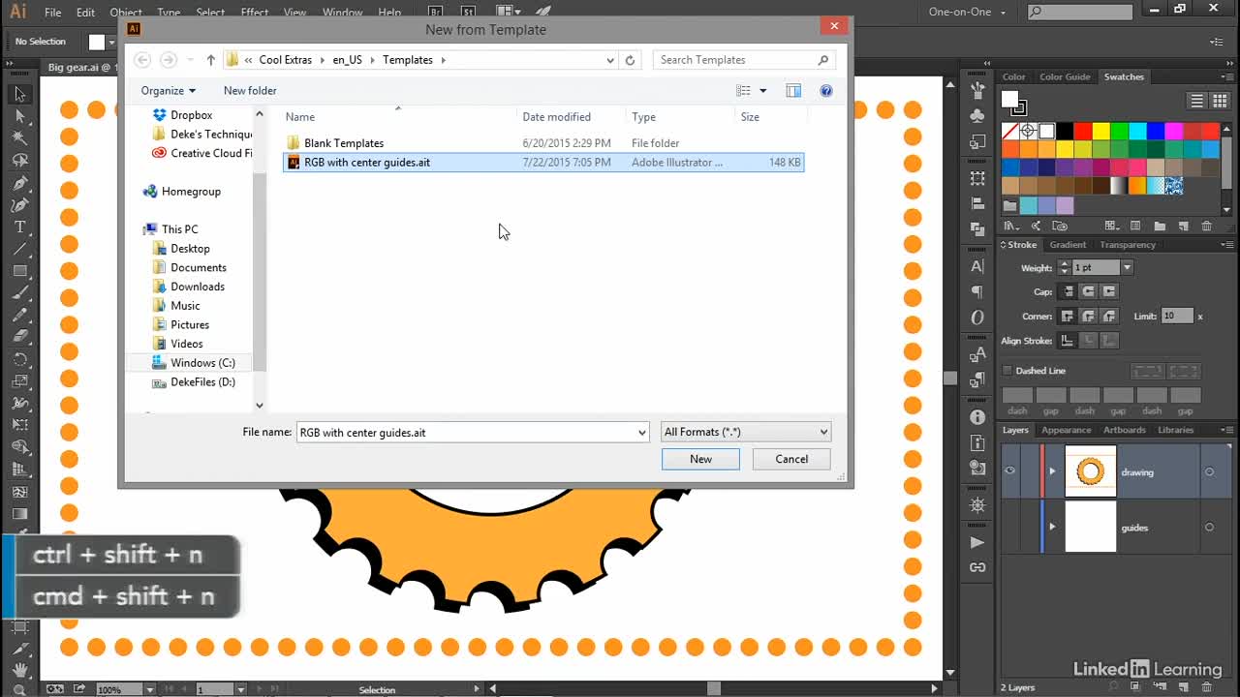The image size is (1240, 697).
Task: Click the New button
Action: [700, 459]
